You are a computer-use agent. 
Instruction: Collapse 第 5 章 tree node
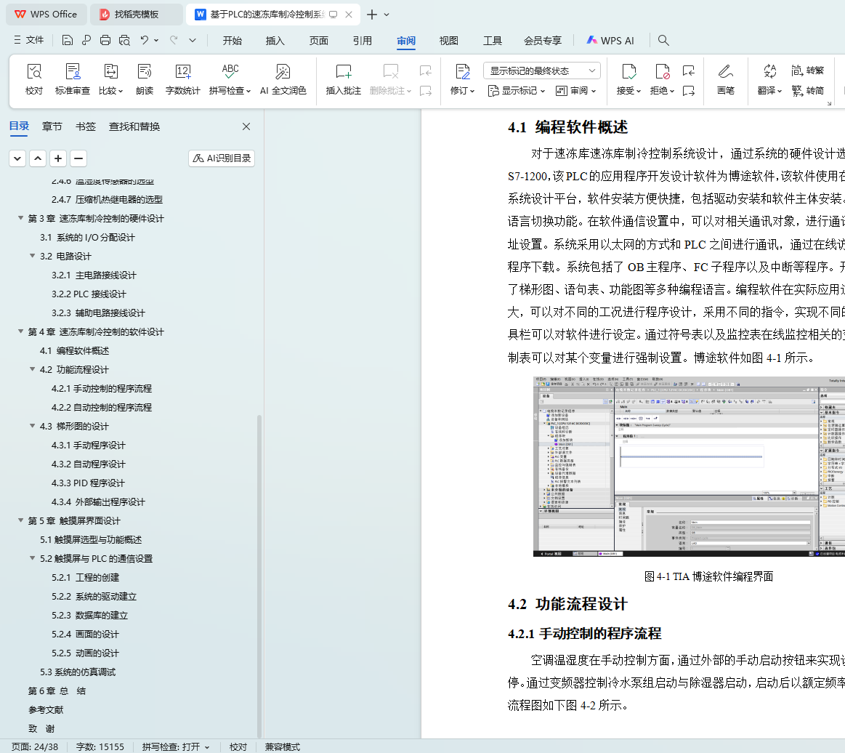20,520
